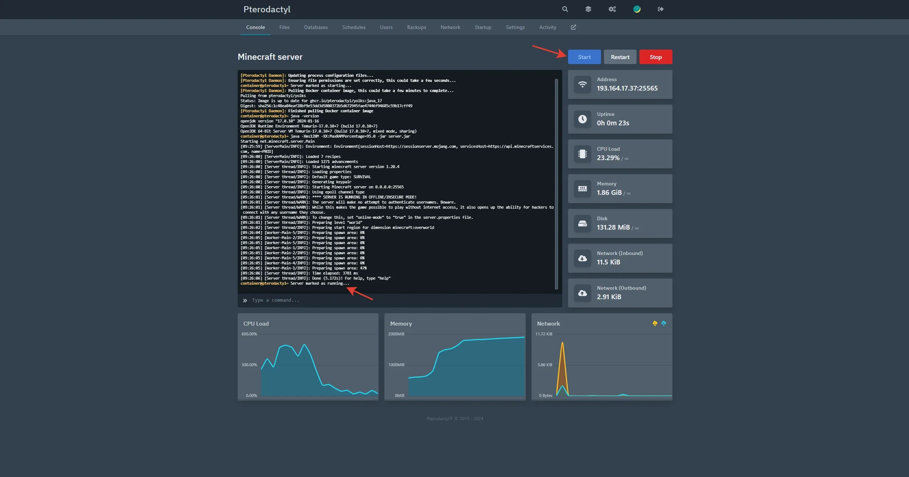Click the Uptime clock icon
This screenshot has width=909, height=477.
point(582,119)
